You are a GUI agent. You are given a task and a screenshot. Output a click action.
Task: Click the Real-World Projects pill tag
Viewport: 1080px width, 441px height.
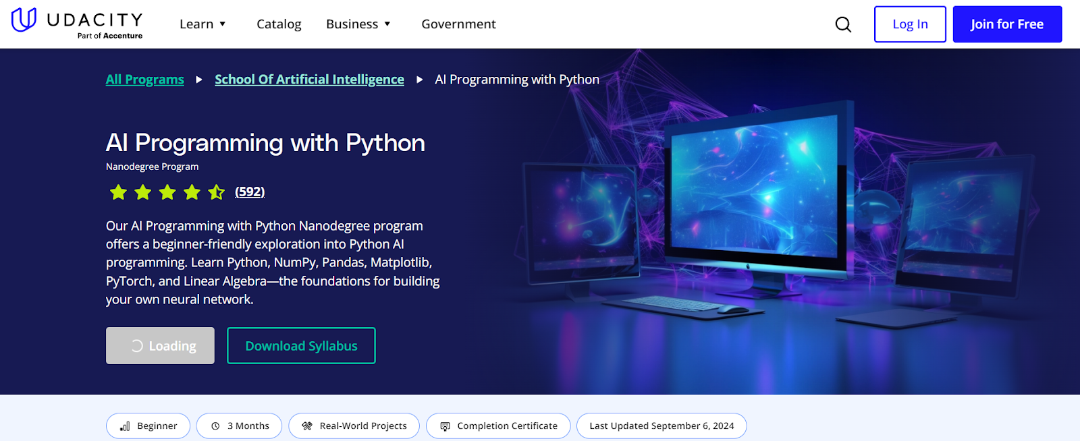pos(354,426)
